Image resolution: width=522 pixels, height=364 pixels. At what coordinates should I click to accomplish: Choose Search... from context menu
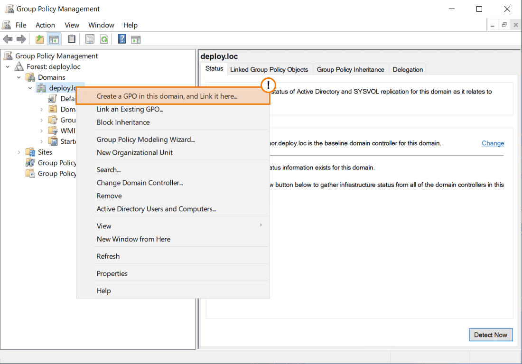click(173, 169)
